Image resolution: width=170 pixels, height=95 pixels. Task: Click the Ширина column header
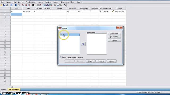39,8
